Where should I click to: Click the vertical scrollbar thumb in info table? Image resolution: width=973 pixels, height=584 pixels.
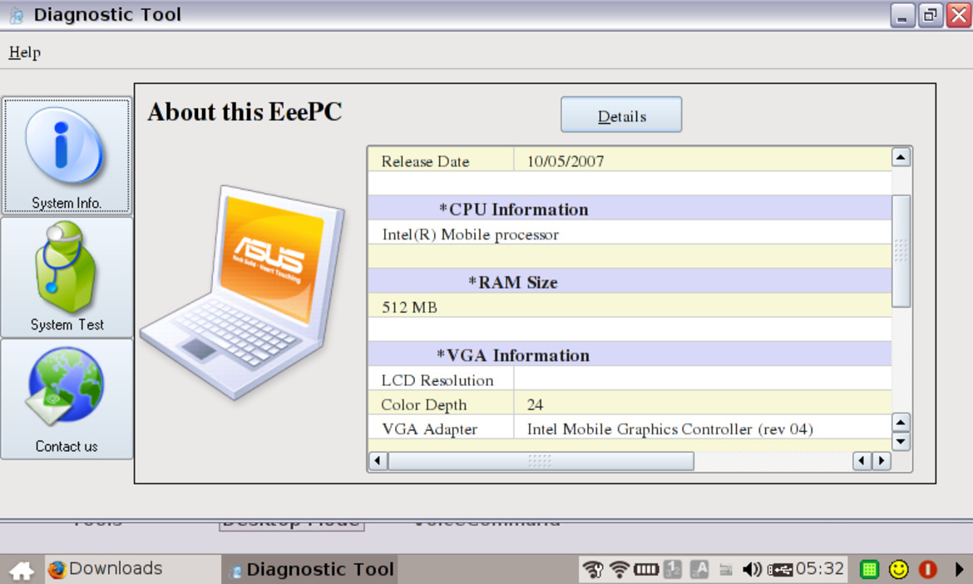(x=901, y=250)
